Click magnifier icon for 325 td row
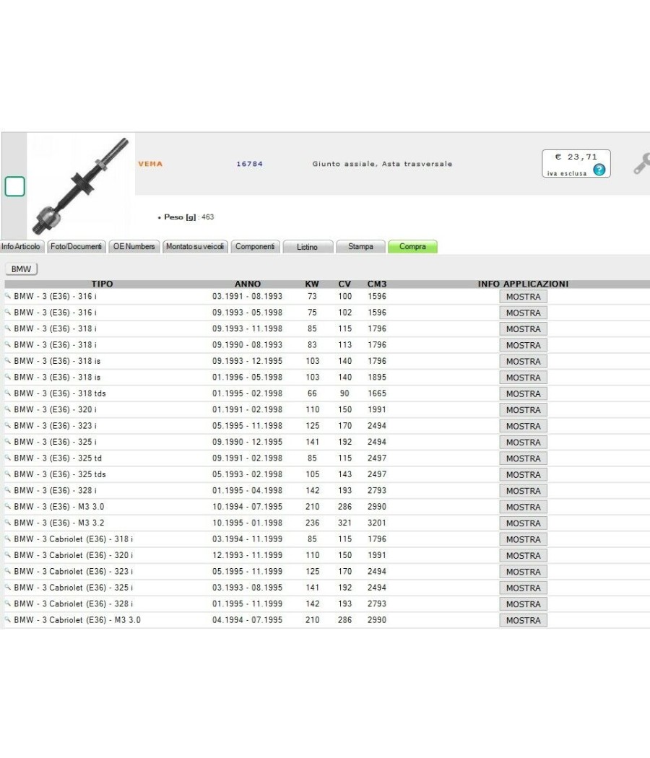Screen dimensions: 650x758 click(8, 457)
